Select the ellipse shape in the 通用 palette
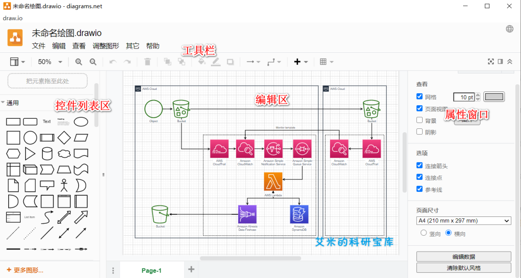 (x=81, y=121)
